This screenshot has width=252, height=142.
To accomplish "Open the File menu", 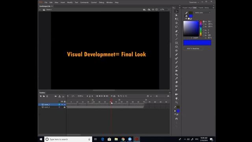I will [46, 2].
